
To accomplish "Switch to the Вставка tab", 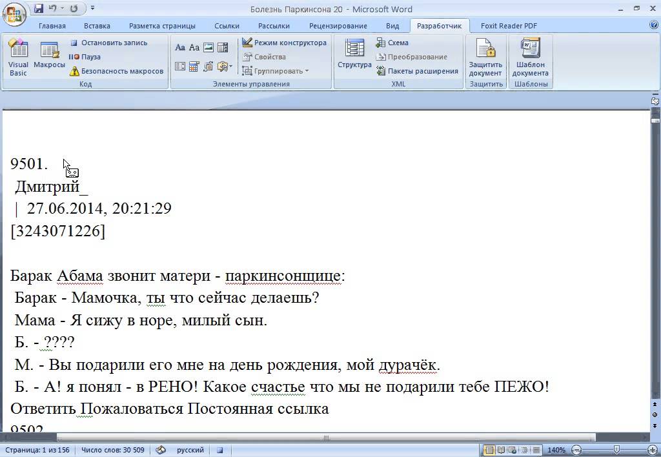I will pyautogui.click(x=97, y=26).
